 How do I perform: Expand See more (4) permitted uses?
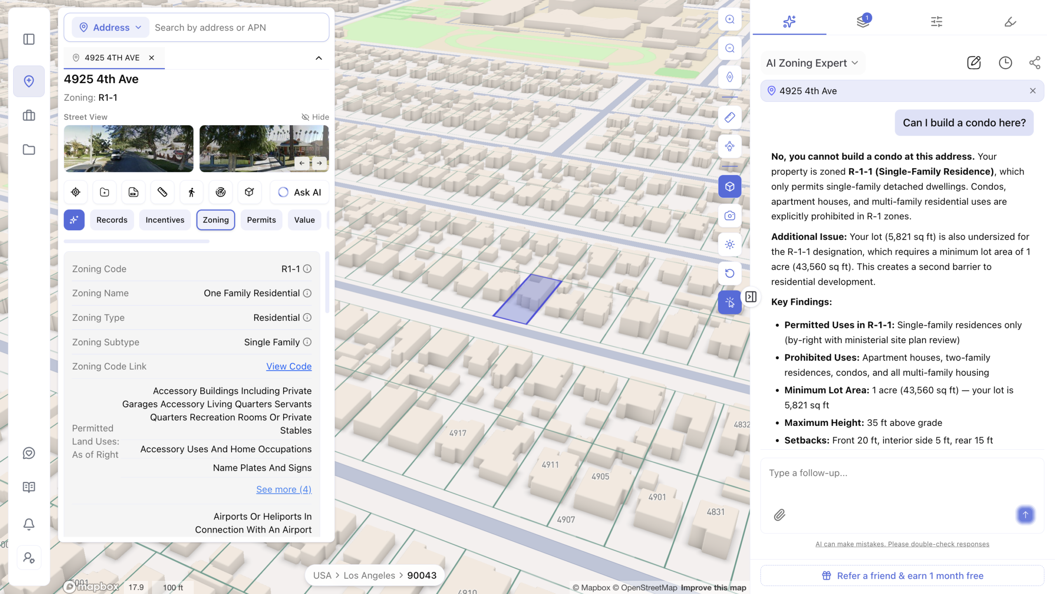(284, 489)
